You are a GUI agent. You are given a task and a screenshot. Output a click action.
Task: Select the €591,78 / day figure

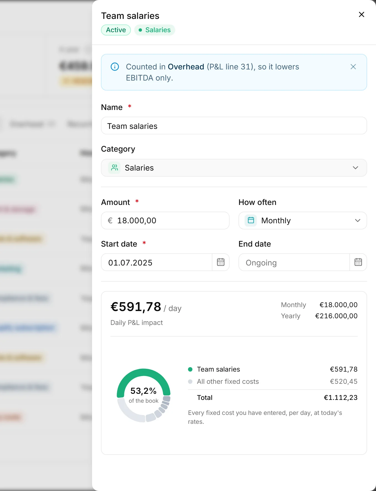point(146,307)
